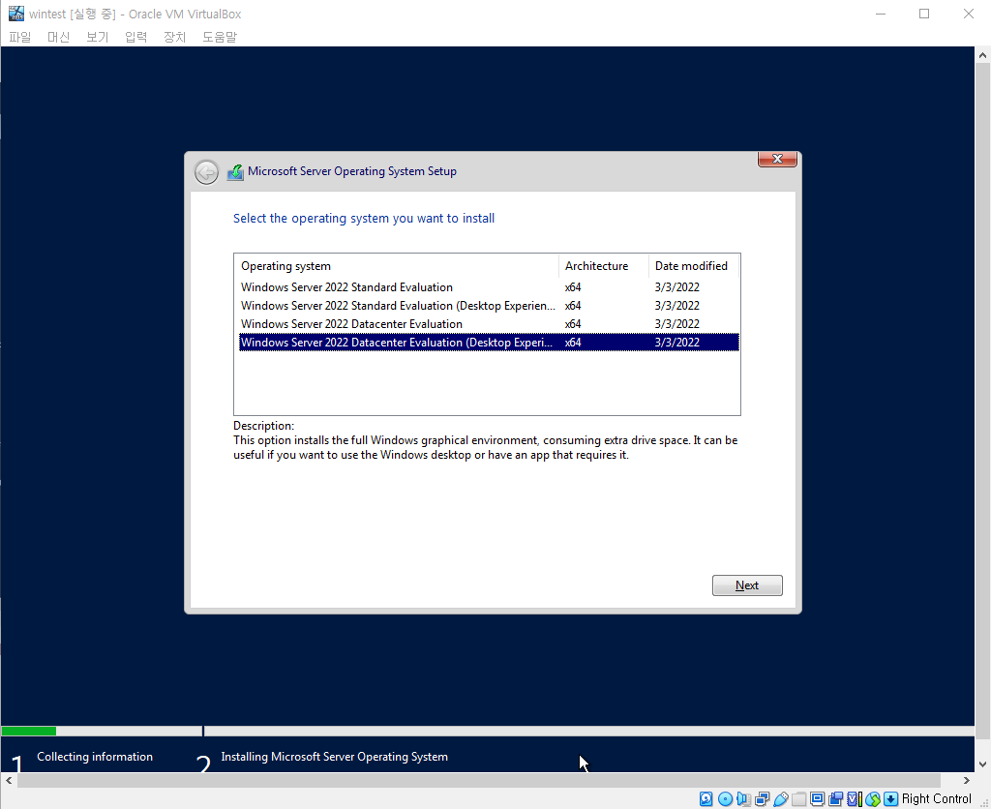Click the Architecture column header
Viewport: 991px width, 809px height.
click(604, 266)
